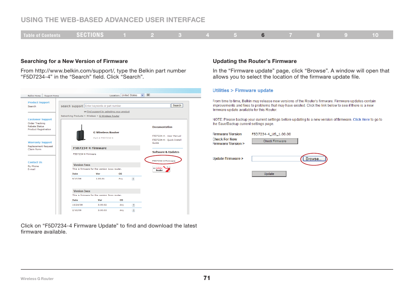
Task: Click the 'Wireless' breadcrumb text
Action: (x=92, y=116)
